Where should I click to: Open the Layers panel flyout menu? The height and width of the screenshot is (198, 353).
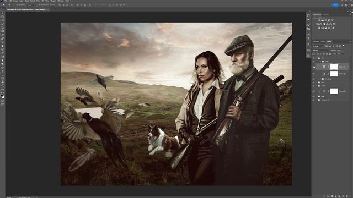coord(350,42)
